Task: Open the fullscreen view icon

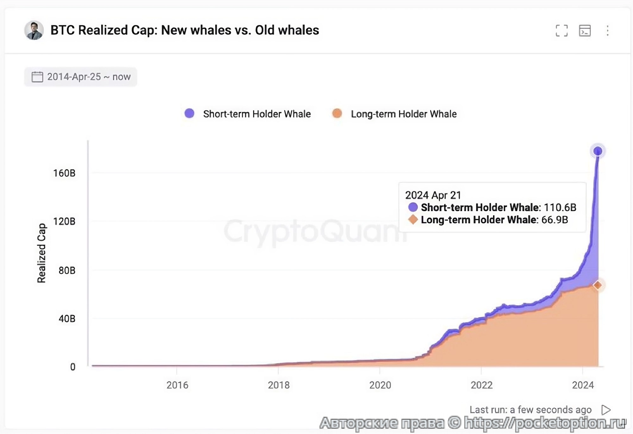Action: click(x=561, y=31)
